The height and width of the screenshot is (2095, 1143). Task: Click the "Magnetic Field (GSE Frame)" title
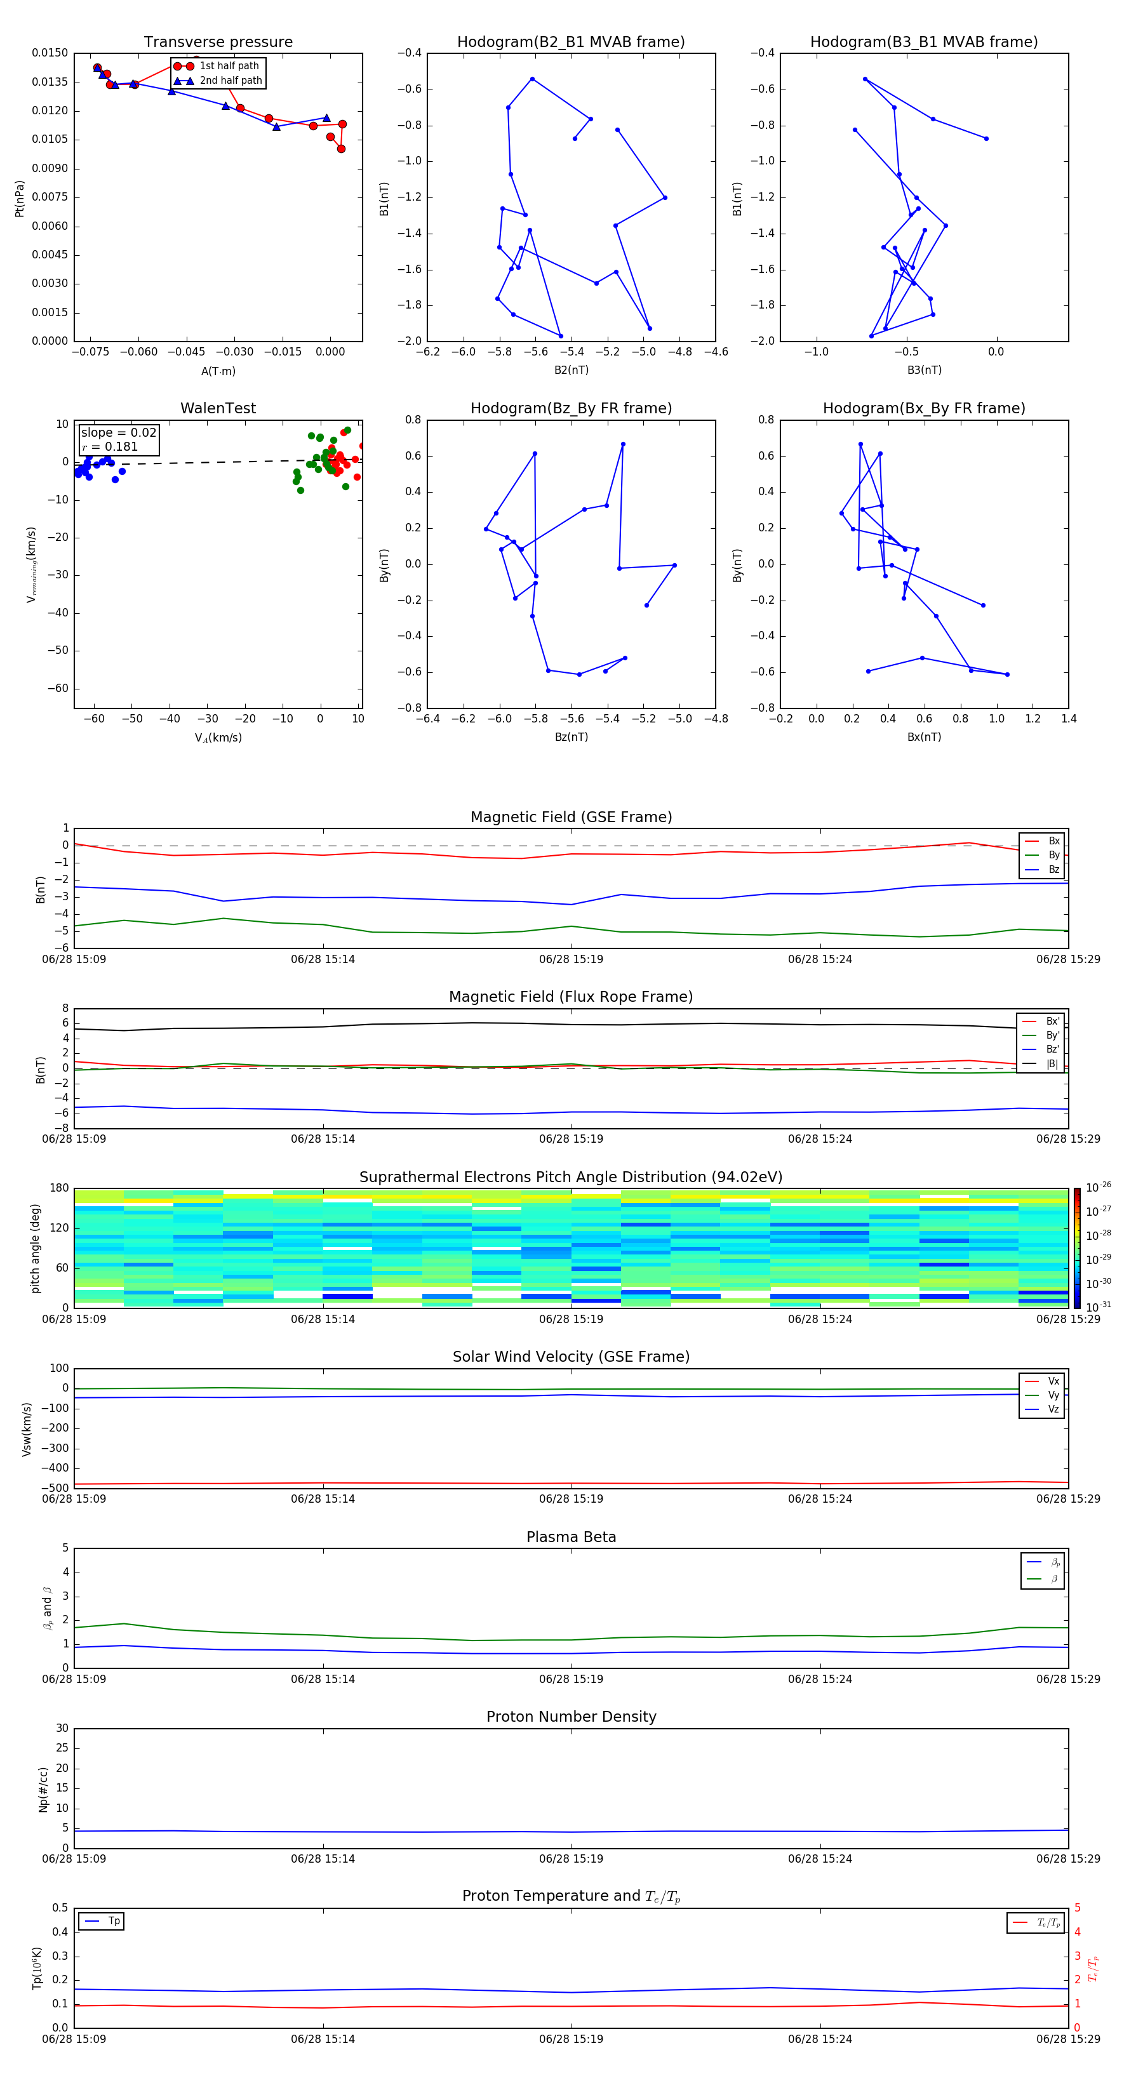(x=571, y=817)
